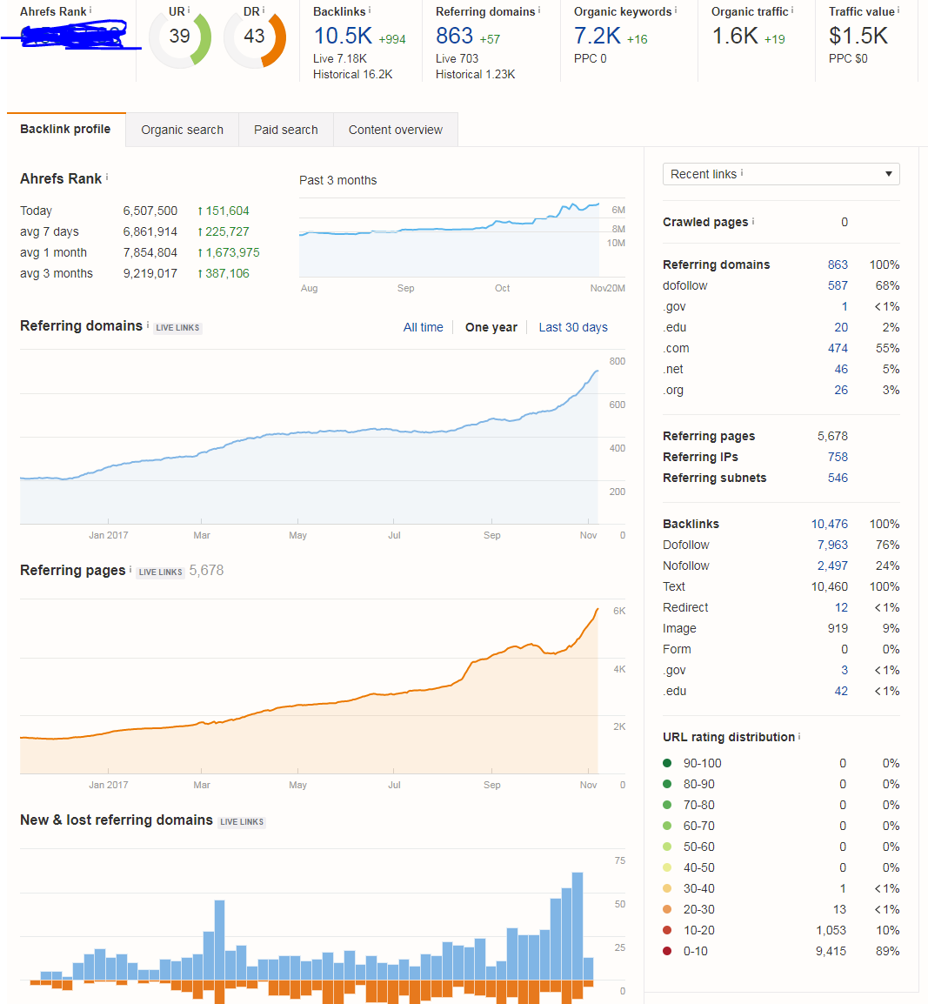This screenshot has height=1004, width=928.
Task: Click the .net referring domains count 46
Action: [841, 370]
